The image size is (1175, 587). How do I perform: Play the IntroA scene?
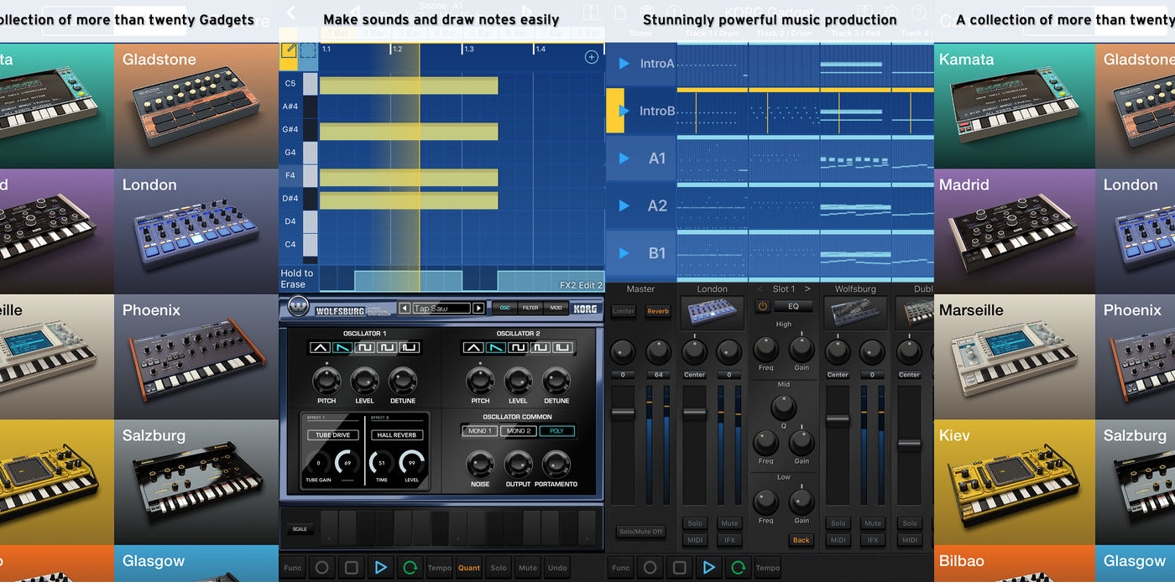click(x=624, y=63)
